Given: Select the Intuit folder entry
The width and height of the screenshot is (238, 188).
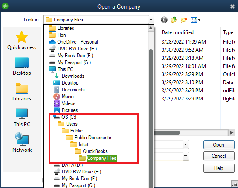Looking at the screenshot, I should [79, 144].
